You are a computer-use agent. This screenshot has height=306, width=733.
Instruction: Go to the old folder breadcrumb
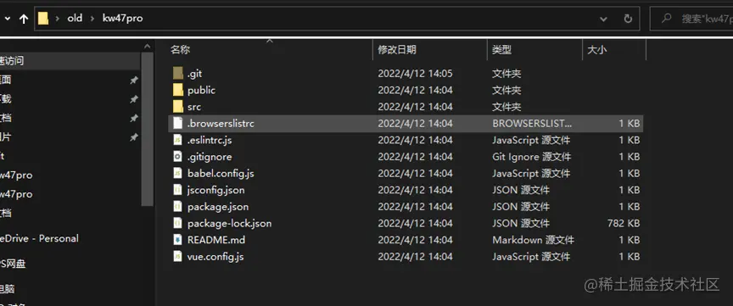point(75,19)
